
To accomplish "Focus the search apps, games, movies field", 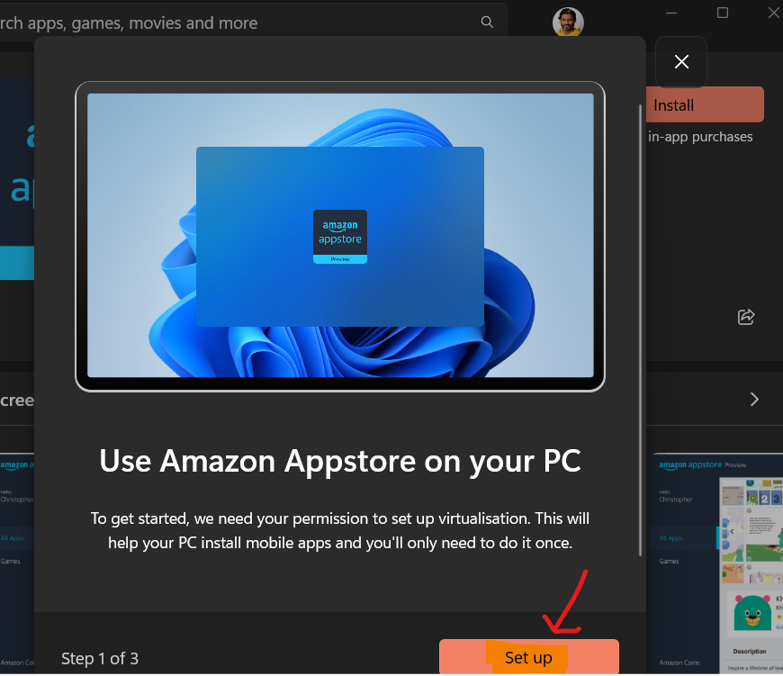I will (x=252, y=23).
